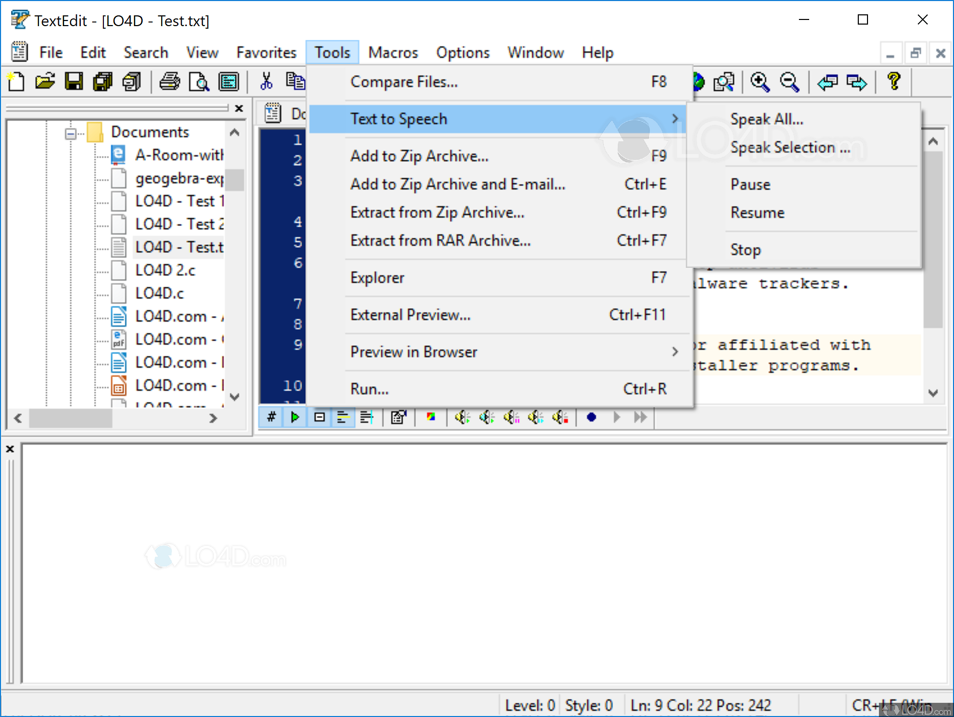Open Help with the question mark icon

(x=894, y=81)
